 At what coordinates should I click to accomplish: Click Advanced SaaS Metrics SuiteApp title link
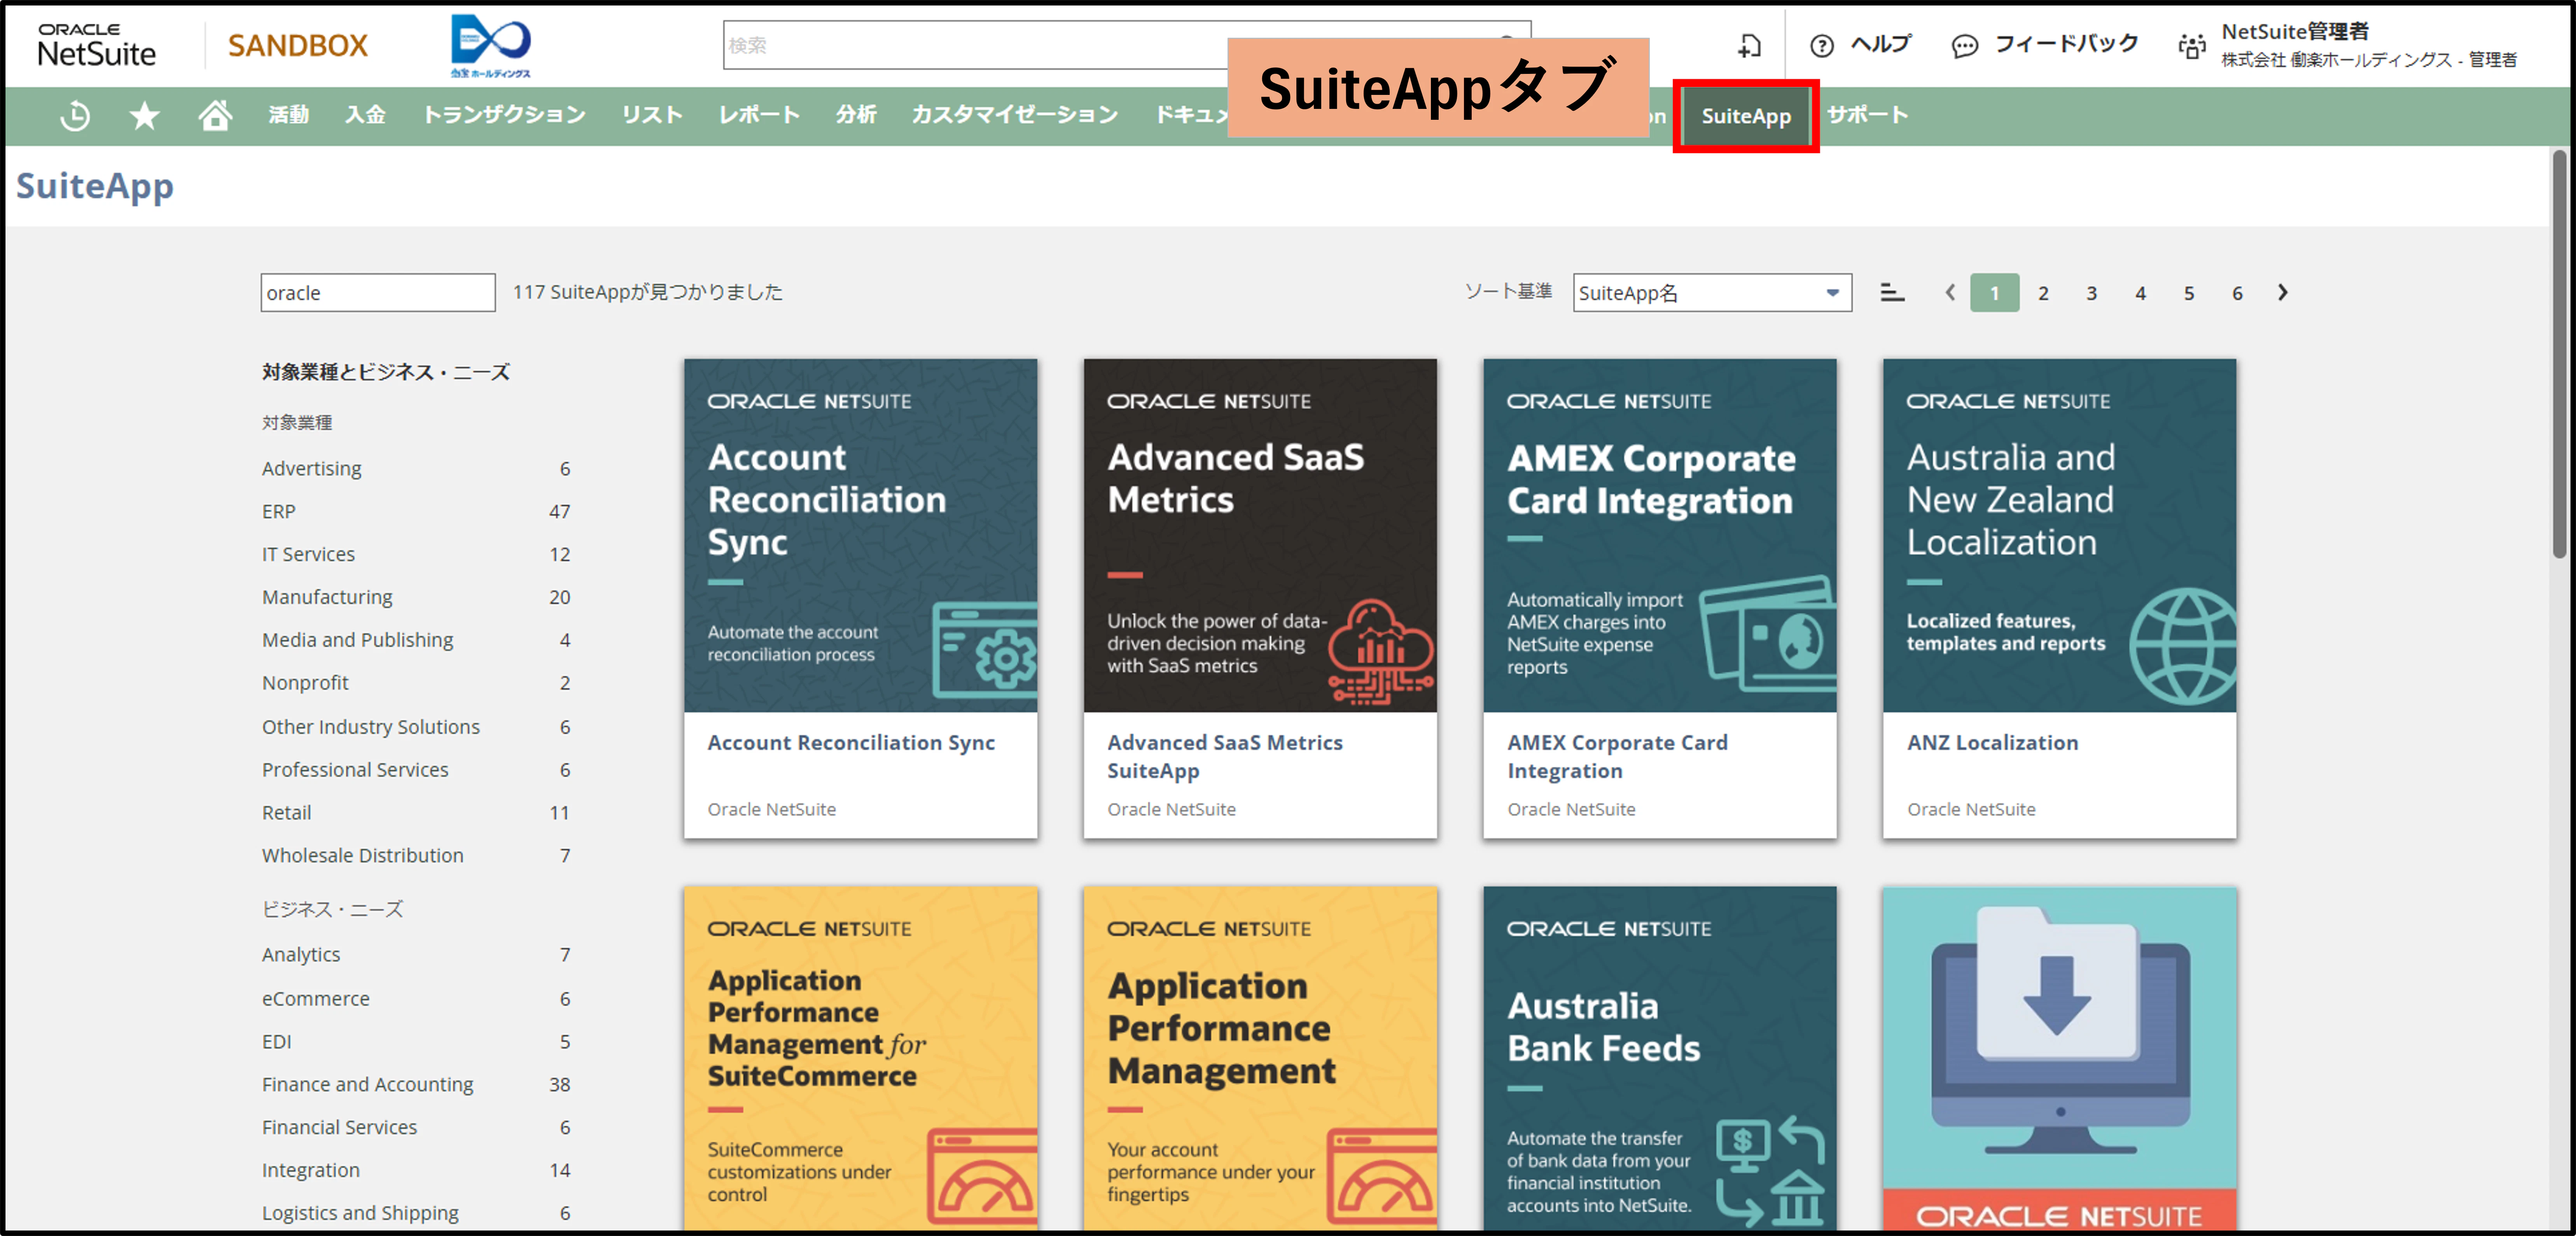pos(1225,757)
